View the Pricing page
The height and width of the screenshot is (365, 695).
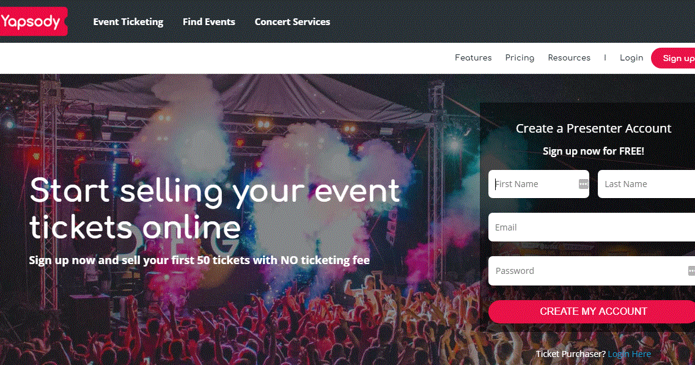point(520,57)
